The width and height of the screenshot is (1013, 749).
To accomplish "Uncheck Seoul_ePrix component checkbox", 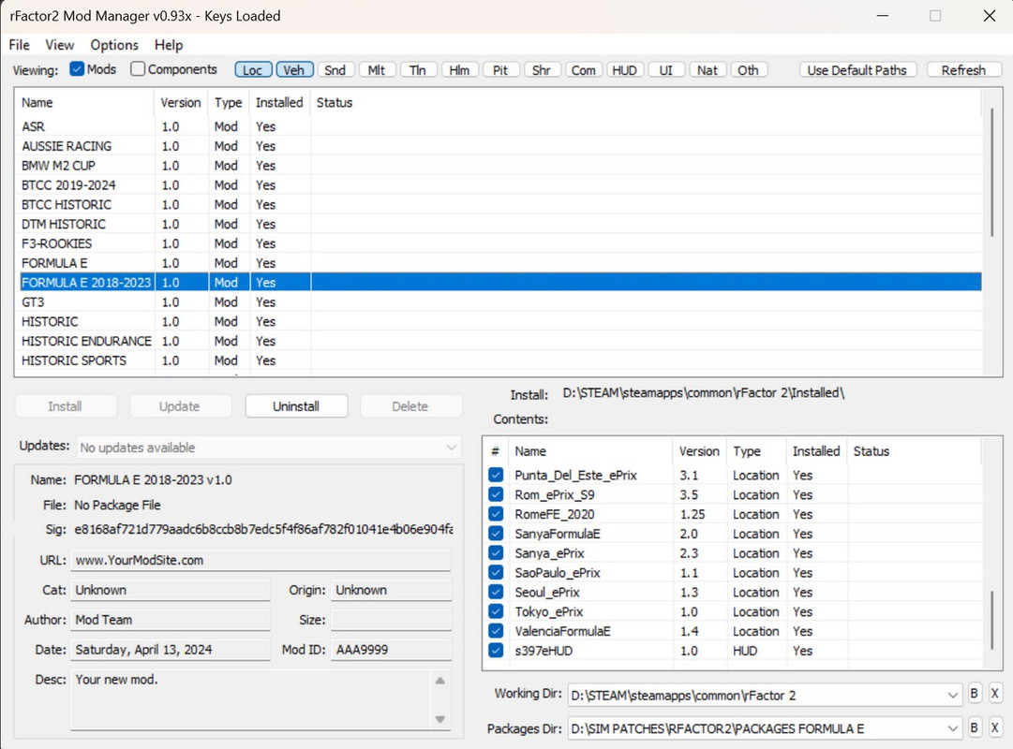I will click(x=496, y=592).
